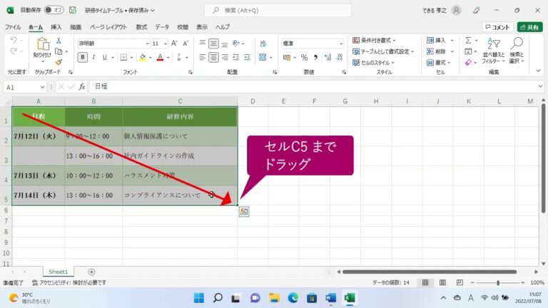Click Decrease Indent icon
This screenshot has height=308, width=548.
[236, 57]
